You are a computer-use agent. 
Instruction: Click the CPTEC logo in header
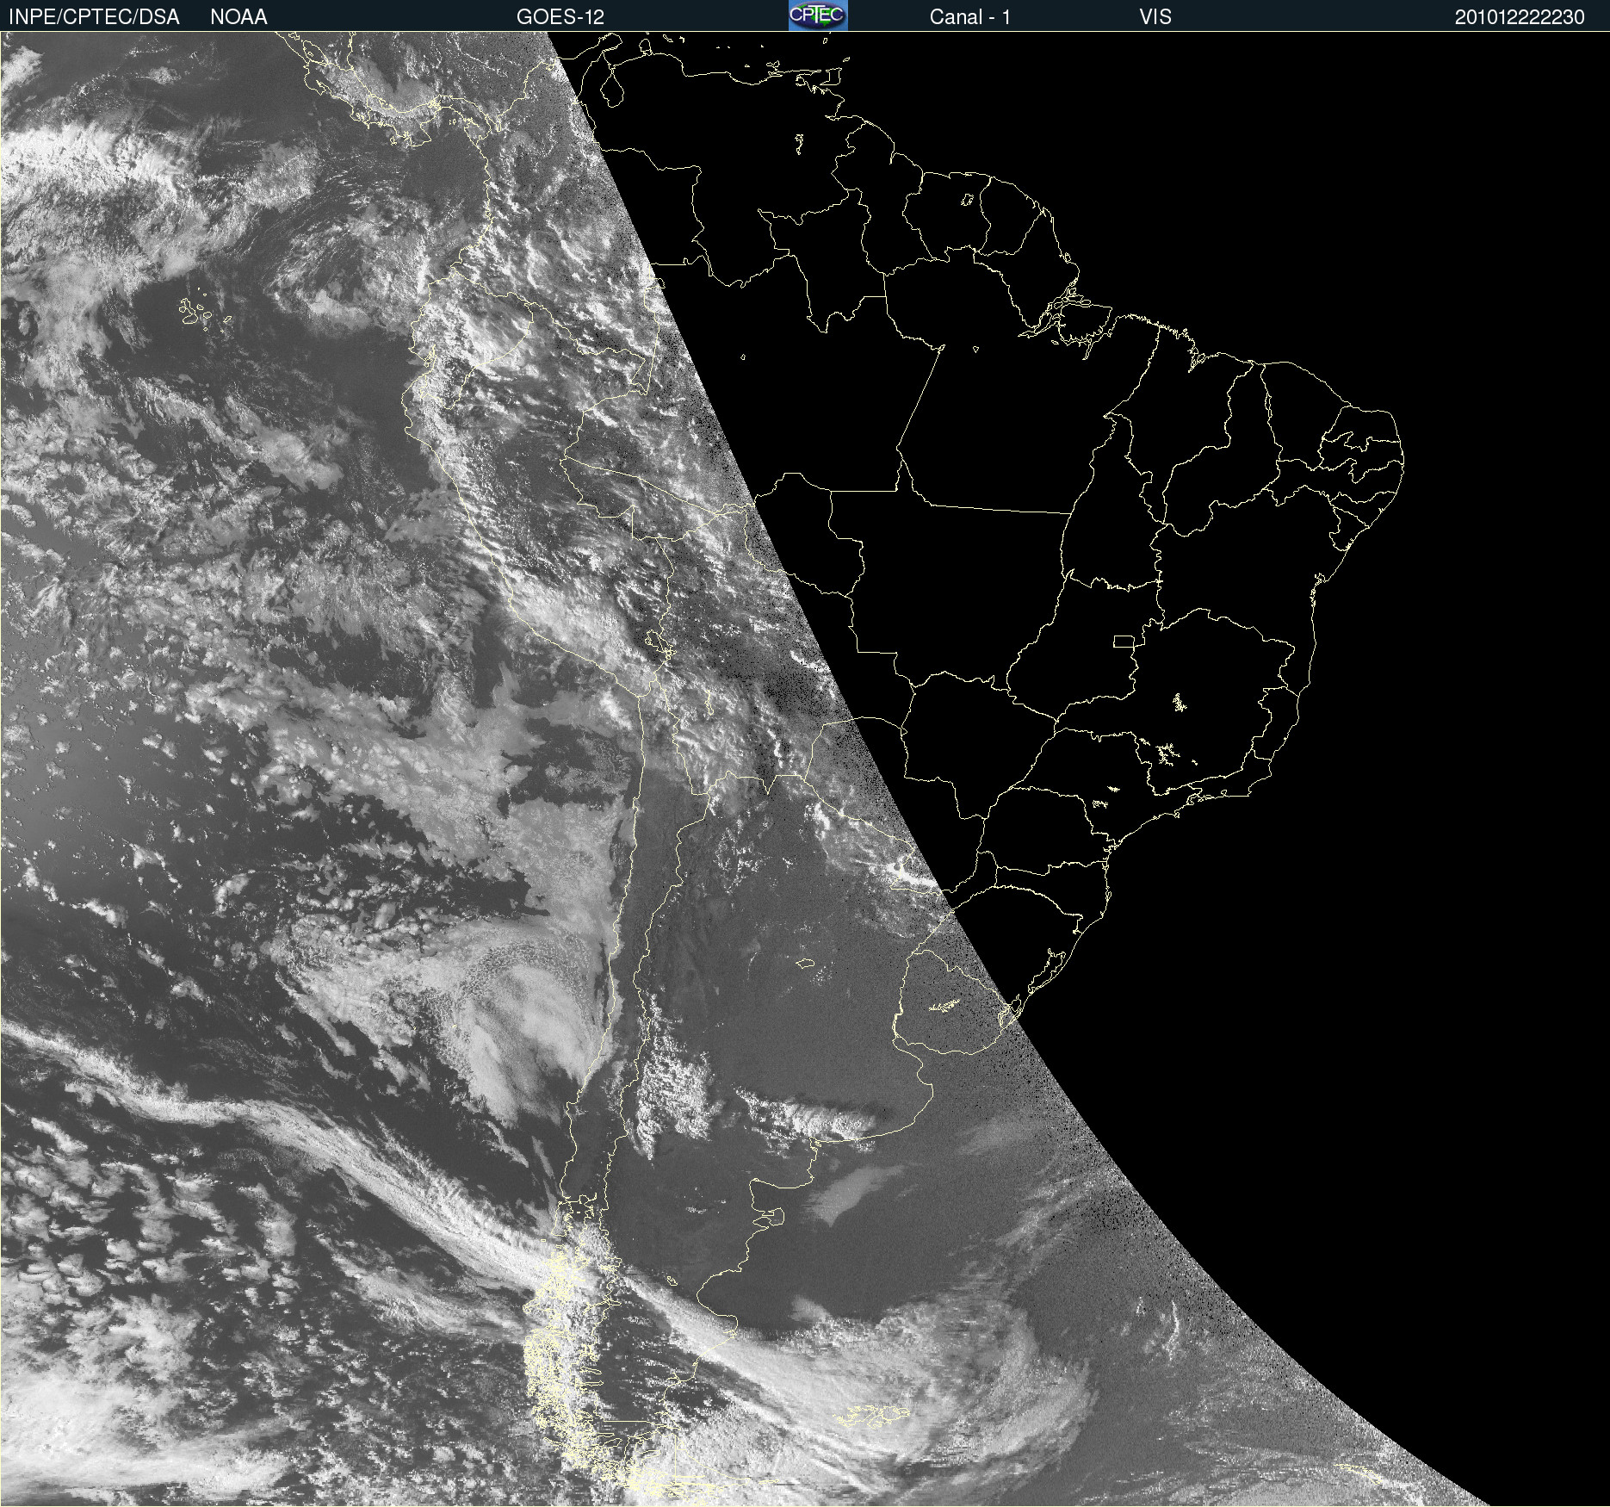click(818, 16)
